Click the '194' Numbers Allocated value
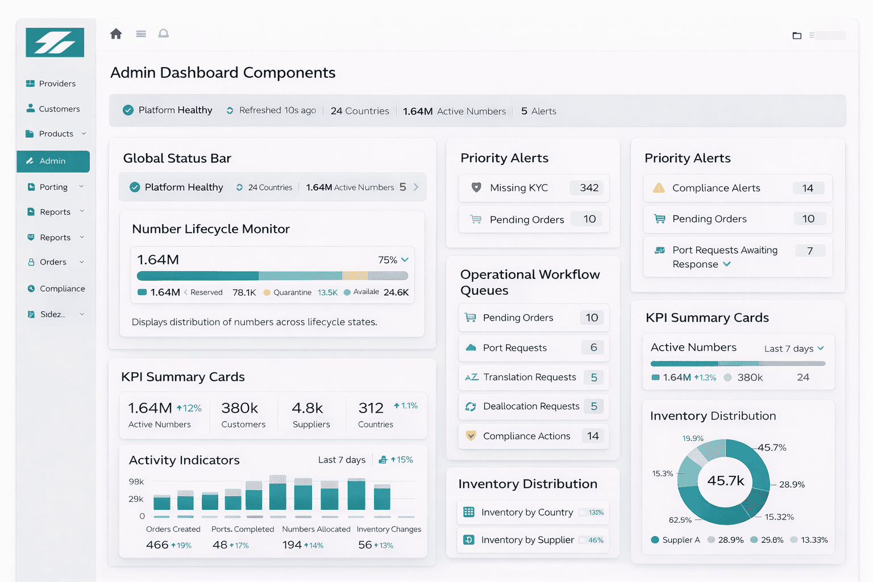Image resolution: width=873 pixels, height=582 pixels. [x=292, y=544]
